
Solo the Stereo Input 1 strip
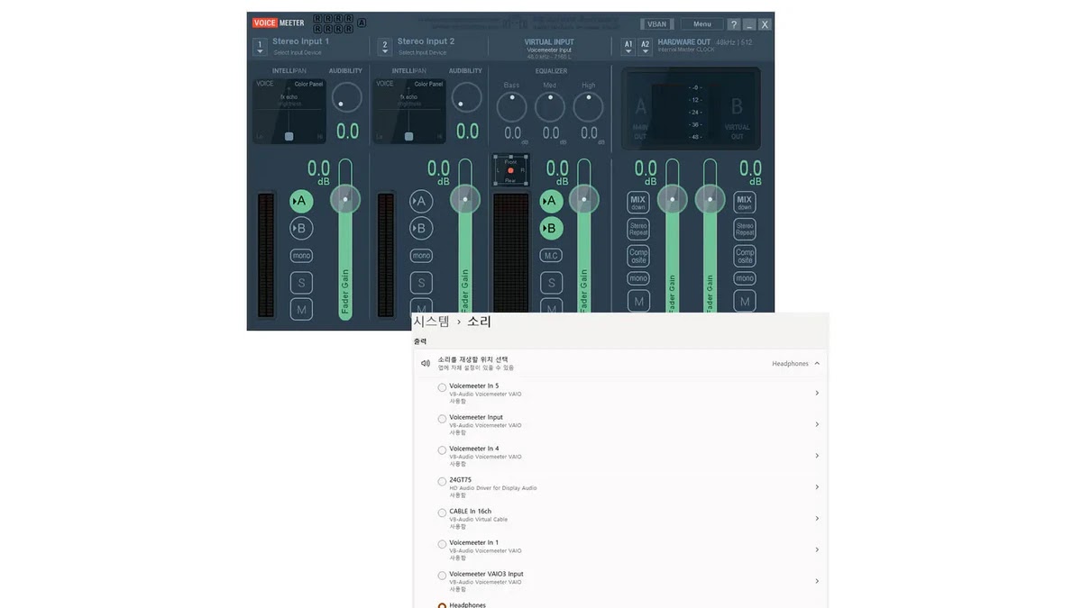tap(301, 283)
